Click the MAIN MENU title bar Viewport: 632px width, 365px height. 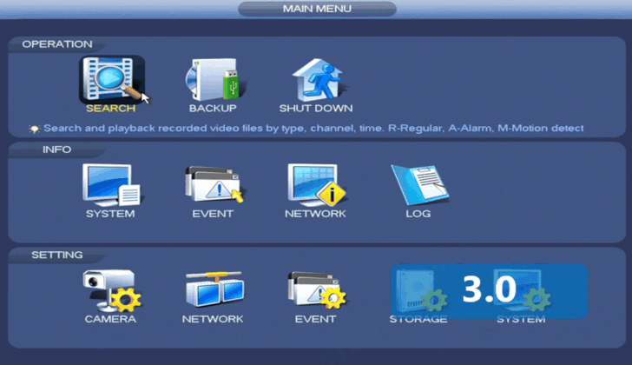316,9
